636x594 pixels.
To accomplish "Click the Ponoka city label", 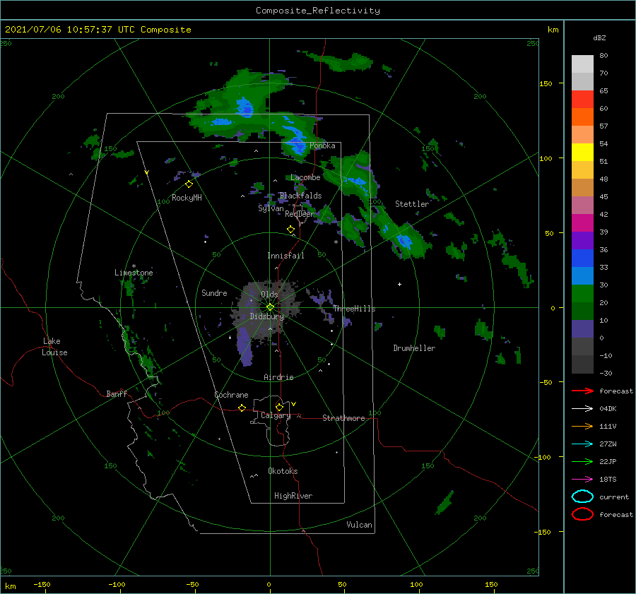I will click(322, 145).
